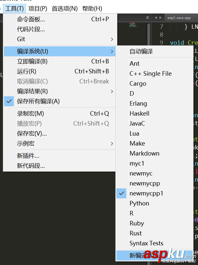
Task: Select 录制宏(M) command
Action: tap(59, 114)
